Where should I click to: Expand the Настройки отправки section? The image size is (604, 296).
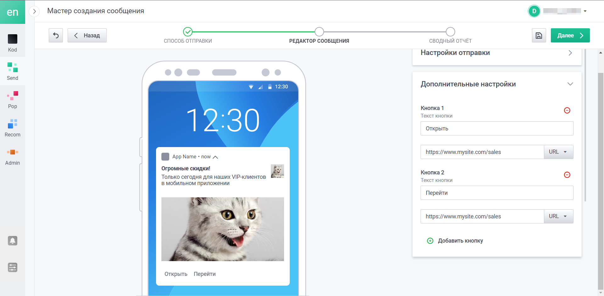click(x=570, y=53)
